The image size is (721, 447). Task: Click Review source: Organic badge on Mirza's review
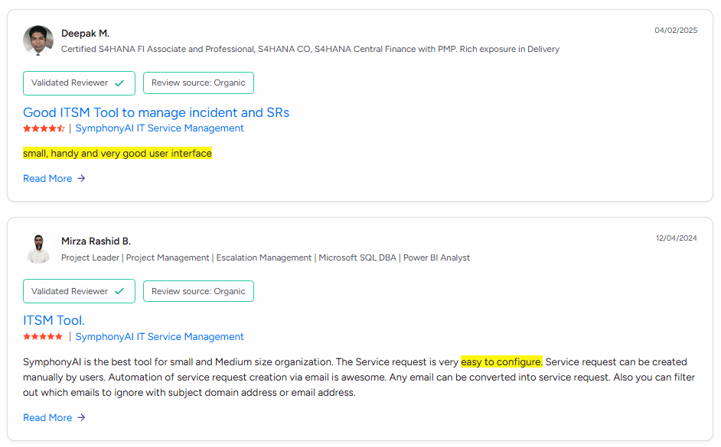coord(199,291)
